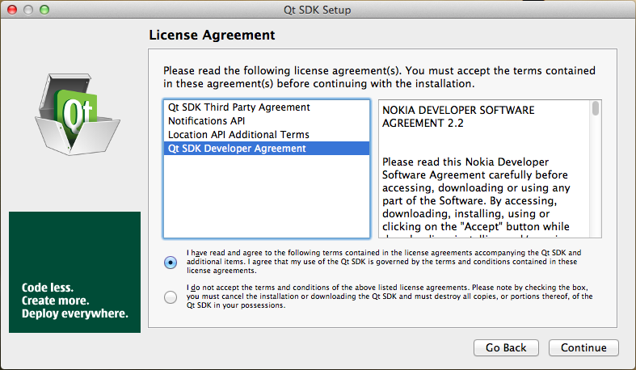Minimize the window with yellow button
This screenshot has width=636, height=370.
coord(27,9)
